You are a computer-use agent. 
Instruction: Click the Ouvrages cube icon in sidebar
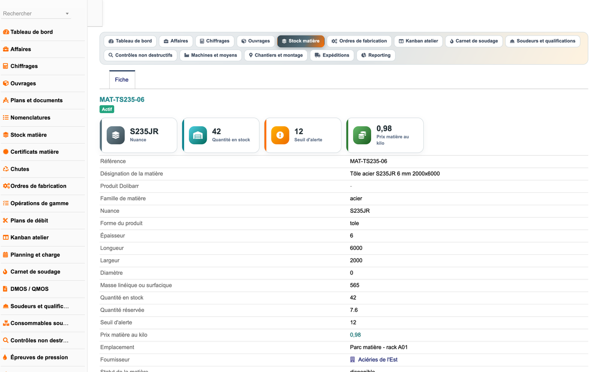(6, 83)
